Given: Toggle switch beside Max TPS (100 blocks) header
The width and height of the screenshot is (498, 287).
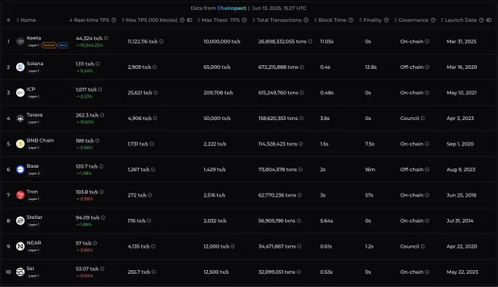Looking at the screenshot, I should click(x=189, y=20).
